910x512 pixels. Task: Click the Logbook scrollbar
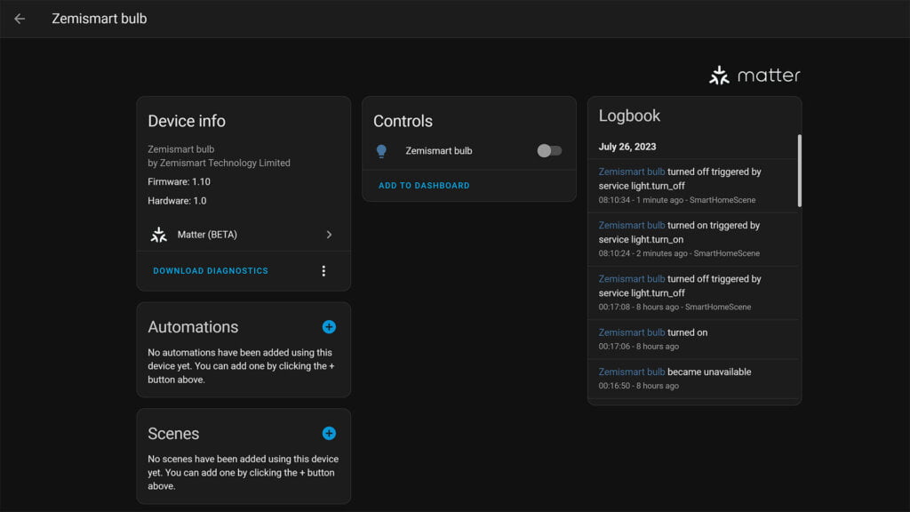[799, 171]
